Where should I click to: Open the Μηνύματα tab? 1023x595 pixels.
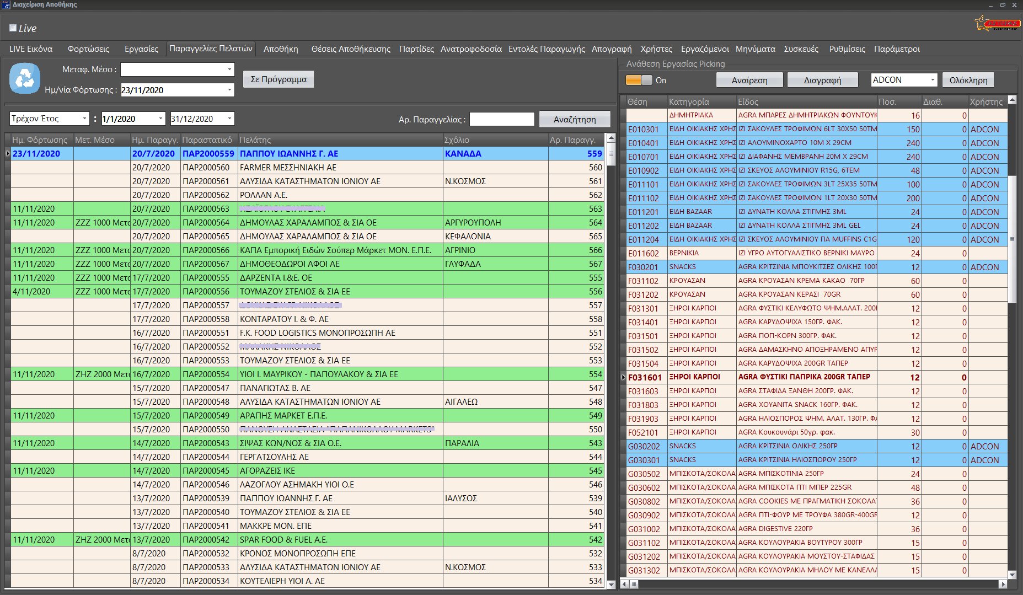[756, 49]
